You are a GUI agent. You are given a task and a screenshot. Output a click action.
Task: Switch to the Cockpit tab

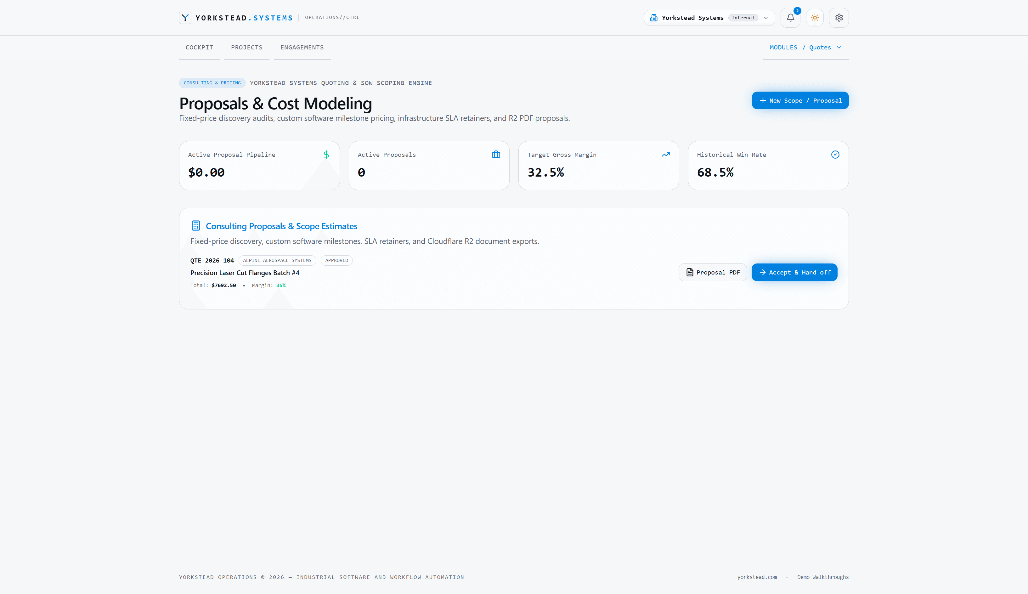[x=199, y=47]
